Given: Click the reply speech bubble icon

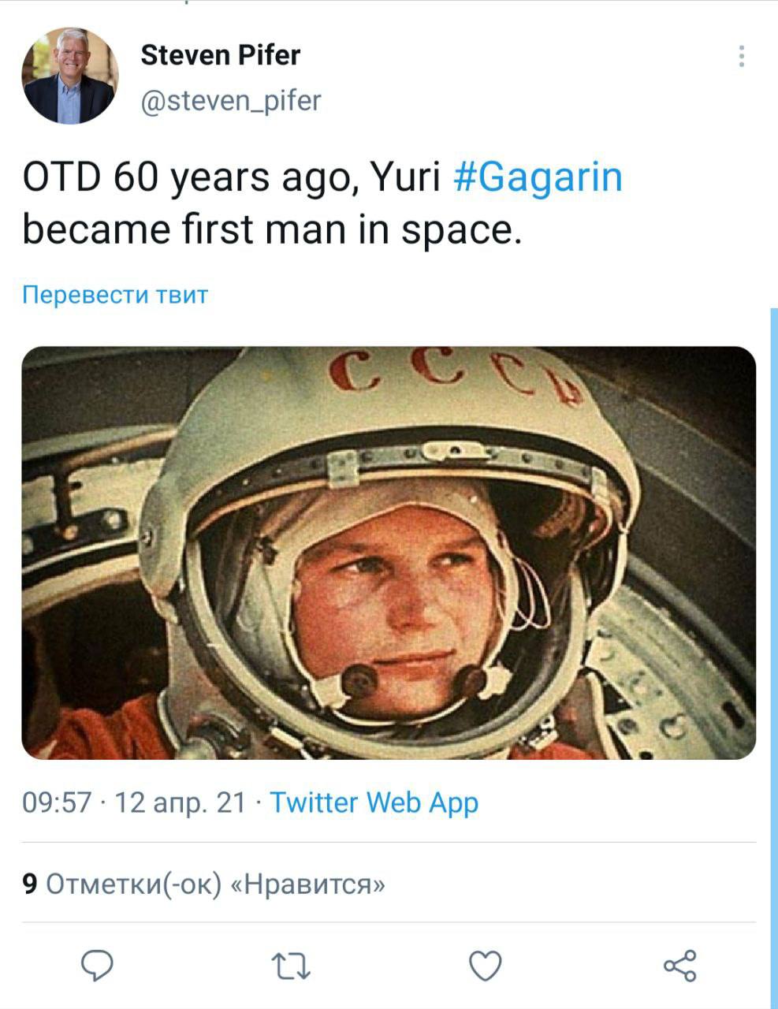Looking at the screenshot, I should coord(98,966).
